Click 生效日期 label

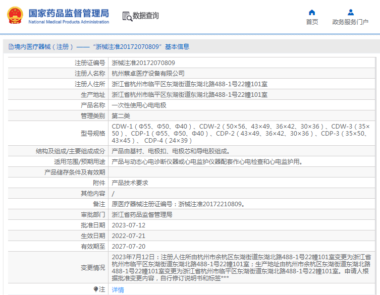pyautogui.click(x=93, y=236)
